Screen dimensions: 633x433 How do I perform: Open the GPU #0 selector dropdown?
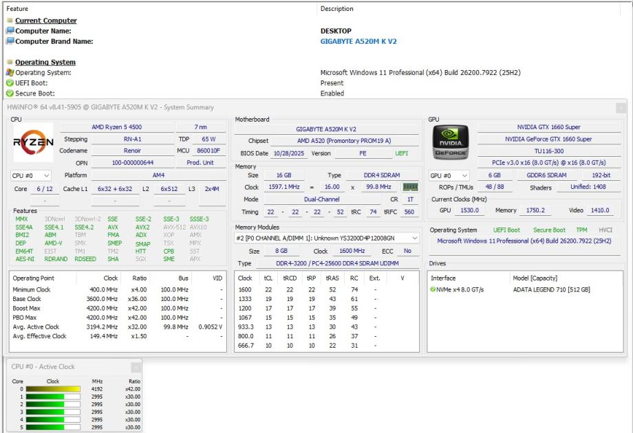coord(449,176)
